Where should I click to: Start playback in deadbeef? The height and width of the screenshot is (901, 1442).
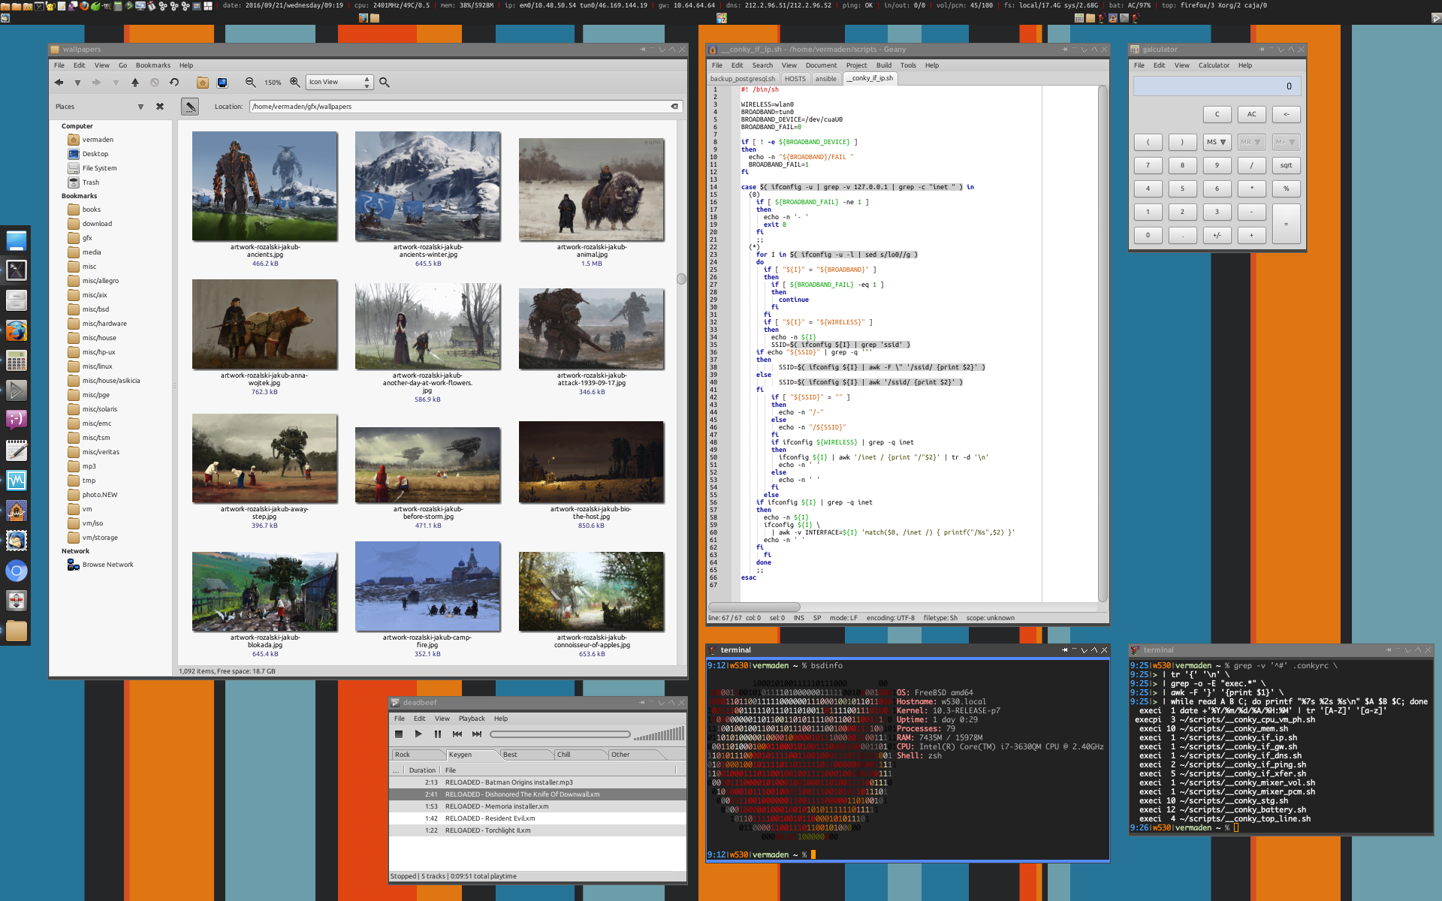(x=418, y=734)
